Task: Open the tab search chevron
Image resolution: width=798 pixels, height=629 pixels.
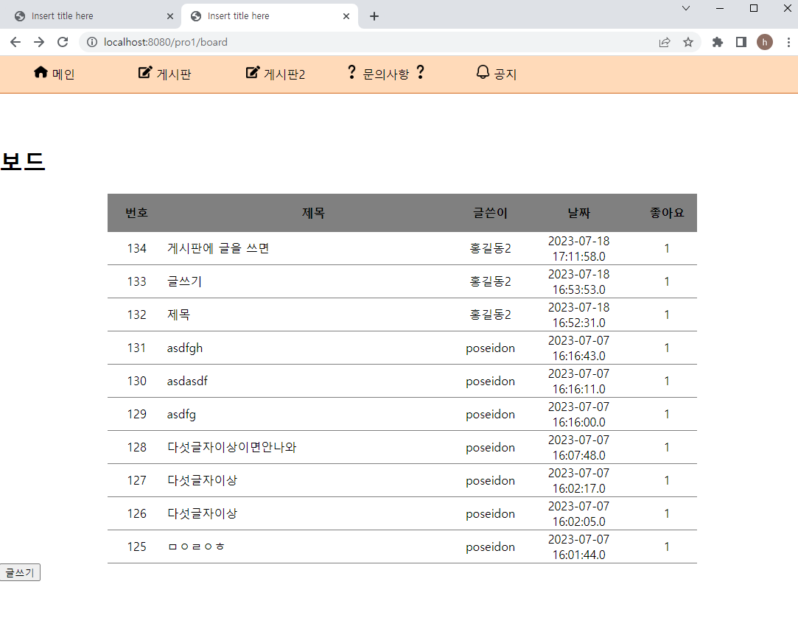Action: tap(686, 8)
